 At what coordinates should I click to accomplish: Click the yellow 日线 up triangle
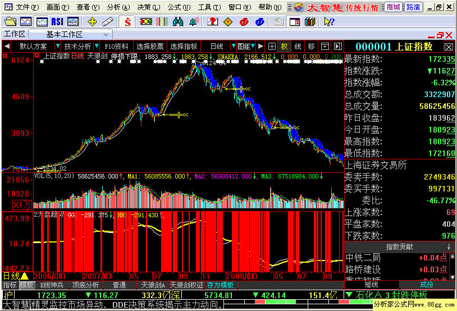24,276
